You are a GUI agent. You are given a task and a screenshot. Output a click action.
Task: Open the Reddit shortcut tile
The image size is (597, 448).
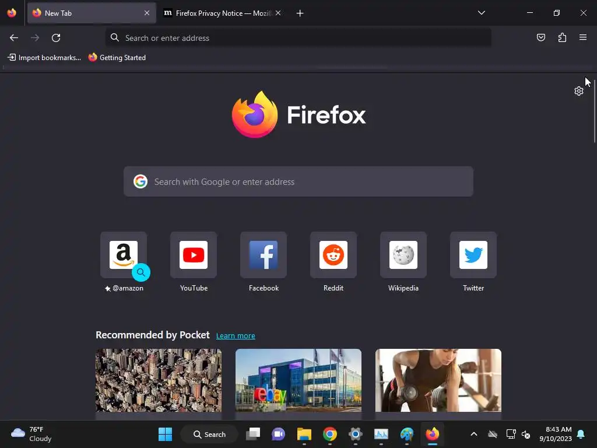pos(333,255)
